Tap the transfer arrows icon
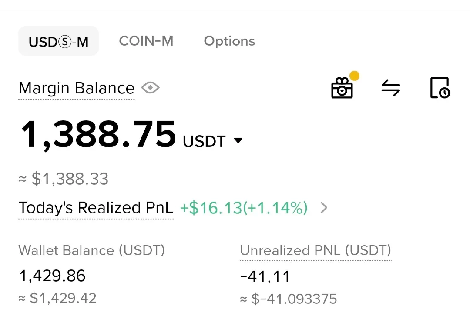The height and width of the screenshot is (326, 470). [x=390, y=88]
